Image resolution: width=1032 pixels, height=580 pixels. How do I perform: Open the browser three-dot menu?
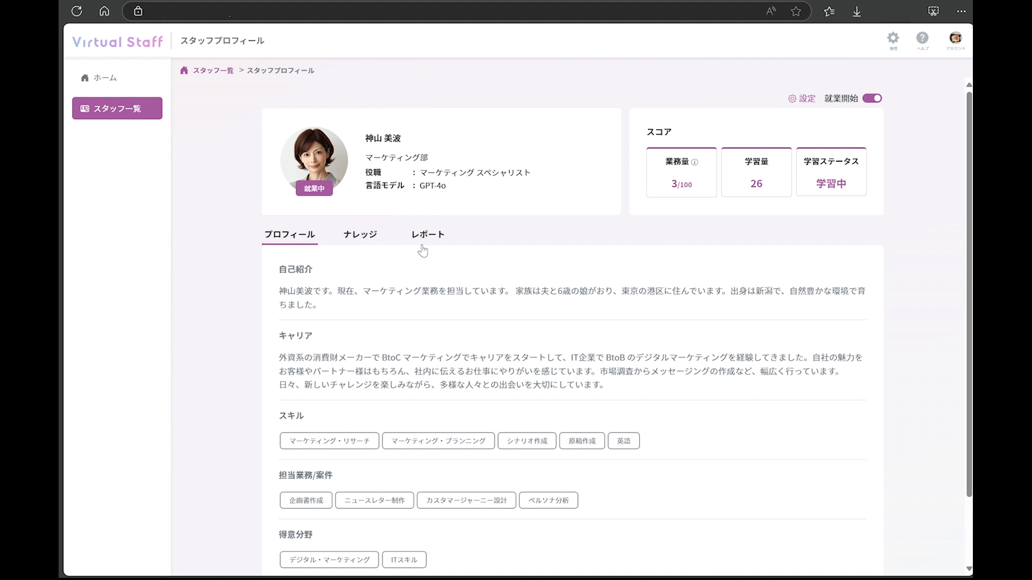961,11
